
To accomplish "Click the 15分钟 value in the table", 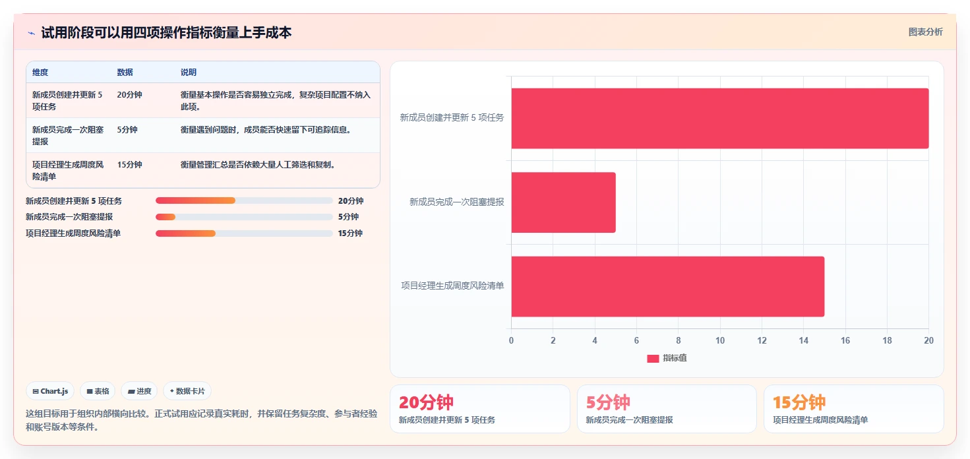I will pos(129,165).
